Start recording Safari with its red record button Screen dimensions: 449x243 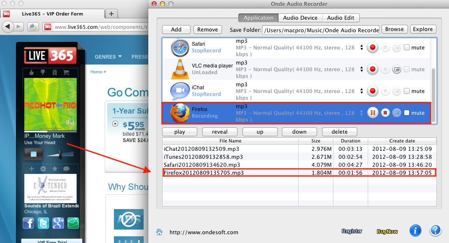[372, 47]
